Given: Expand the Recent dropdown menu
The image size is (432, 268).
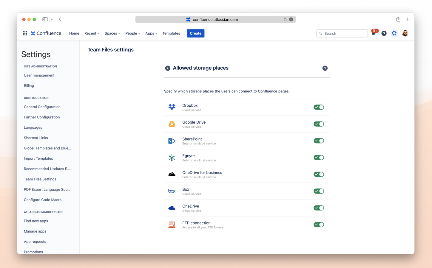Looking at the screenshot, I should pos(92,33).
